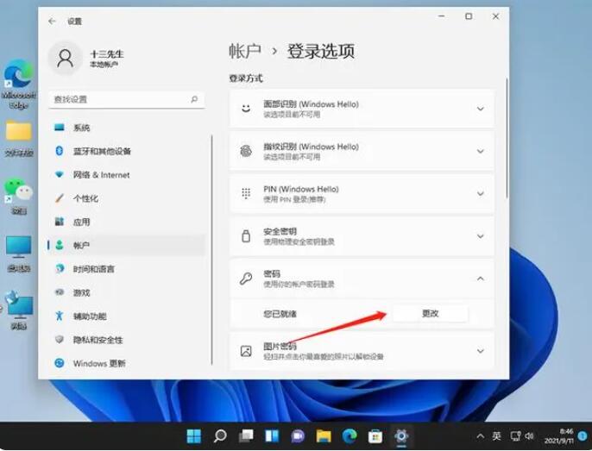Click the Windows Start button on taskbar
Viewport: 592px width, 451px height.
193,435
